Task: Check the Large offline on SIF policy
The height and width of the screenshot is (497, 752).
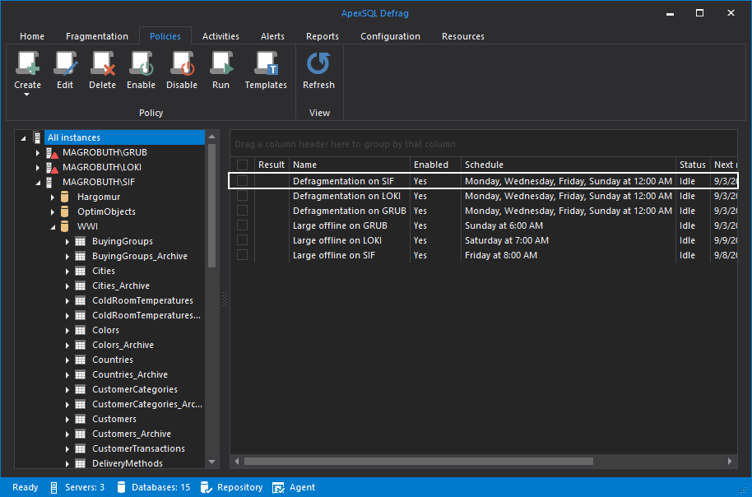Action: tap(242, 255)
